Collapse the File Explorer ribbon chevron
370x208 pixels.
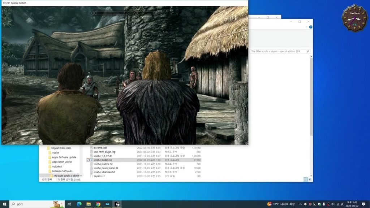(306, 27)
